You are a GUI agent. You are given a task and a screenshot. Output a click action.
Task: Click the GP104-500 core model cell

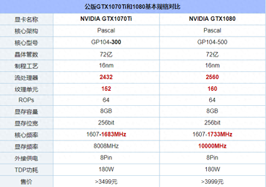pyautogui.click(x=212, y=42)
